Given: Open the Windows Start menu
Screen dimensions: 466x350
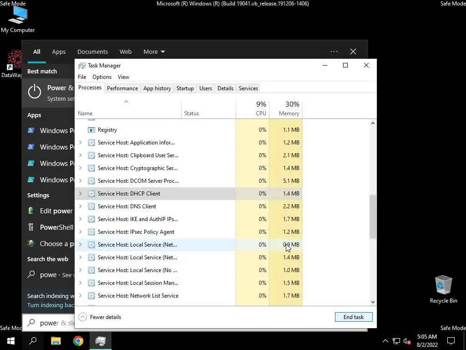Looking at the screenshot, I should pyautogui.click(x=11, y=341).
